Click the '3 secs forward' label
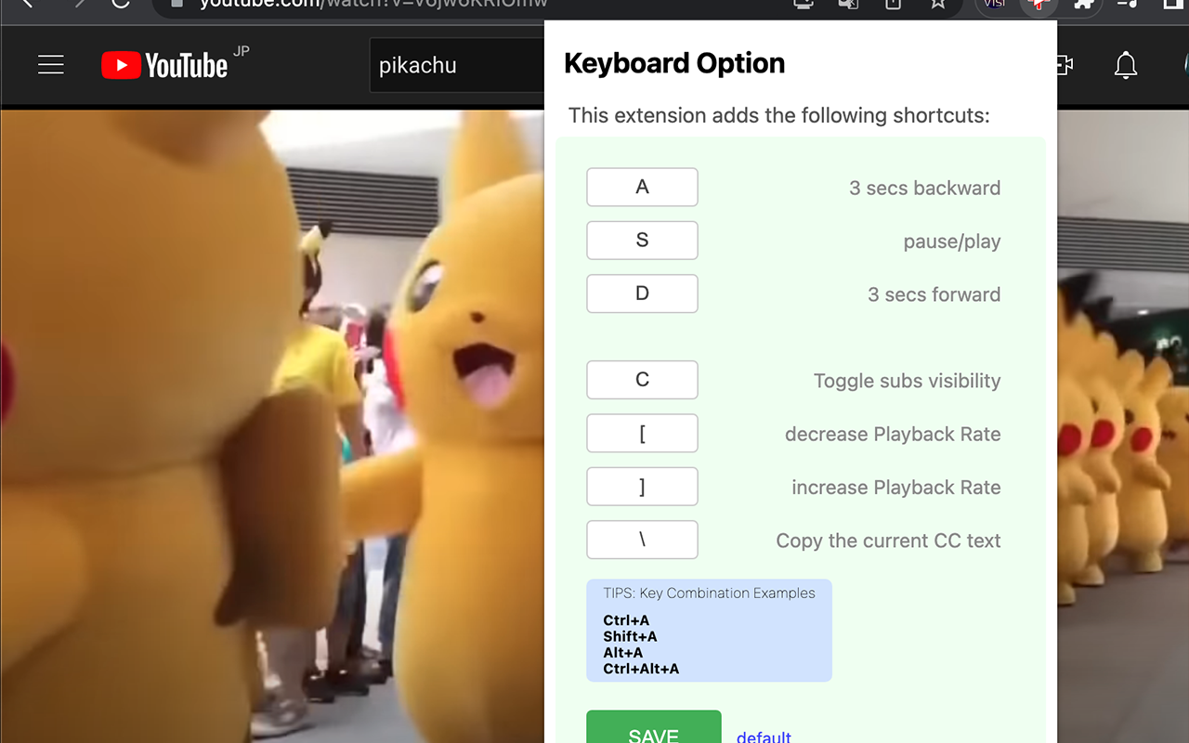 click(934, 294)
